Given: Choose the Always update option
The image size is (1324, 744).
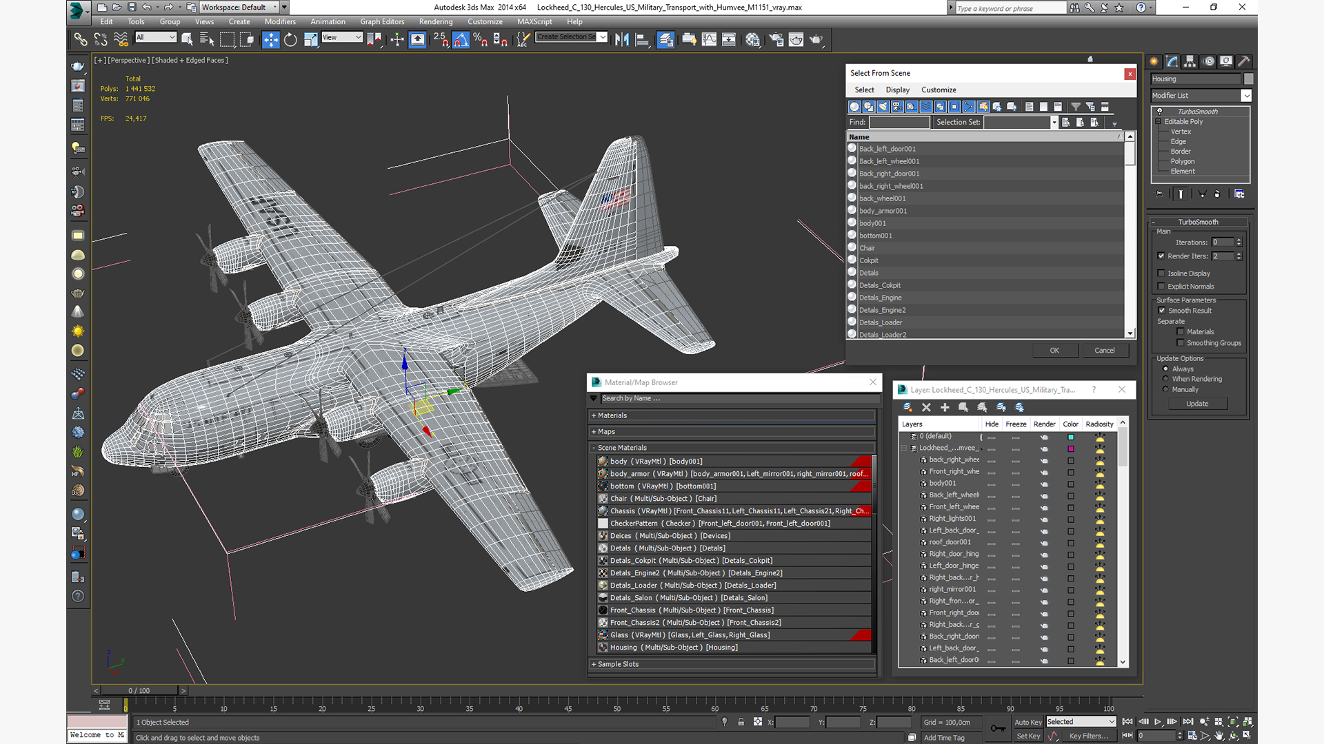Looking at the screenshot, I should [x=1166, y=369].
